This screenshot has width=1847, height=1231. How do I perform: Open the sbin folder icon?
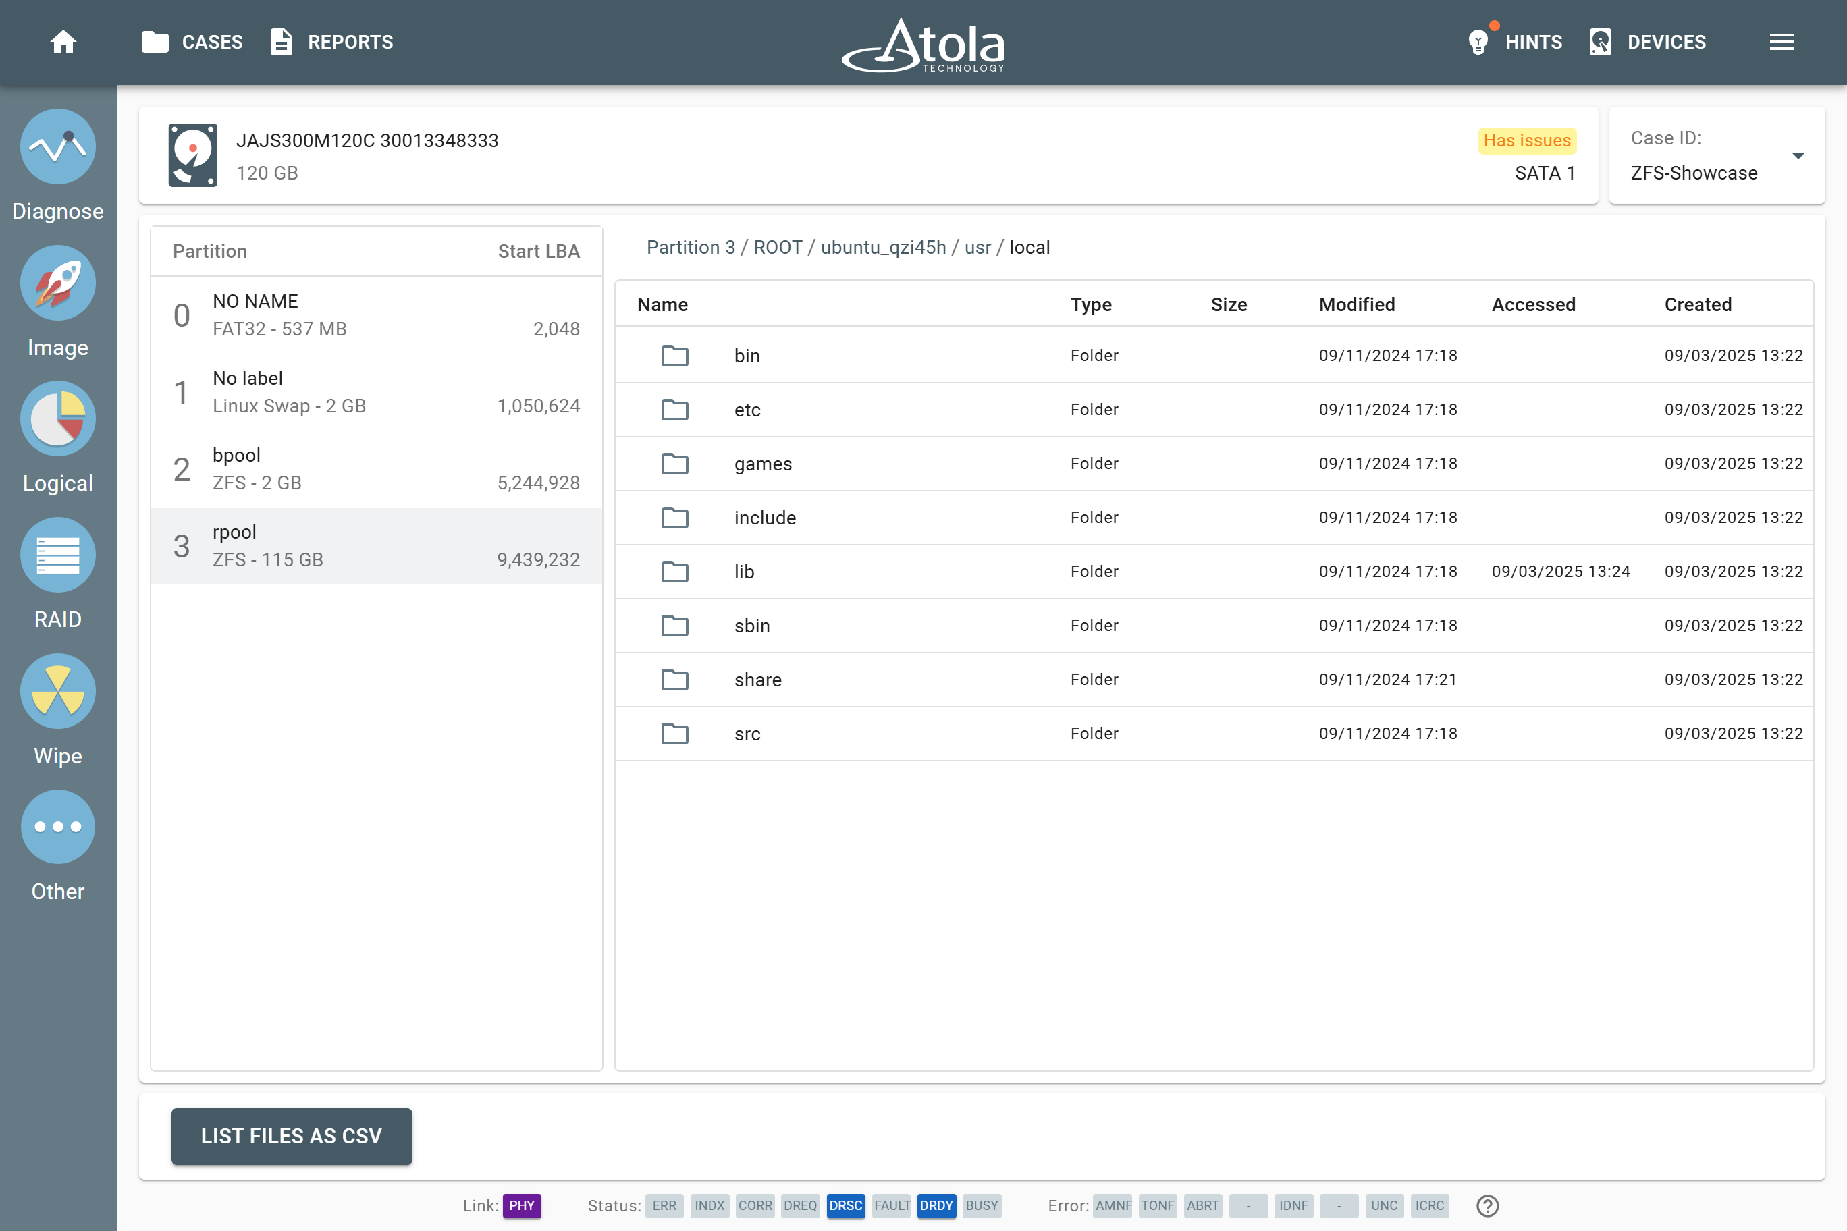674,626
